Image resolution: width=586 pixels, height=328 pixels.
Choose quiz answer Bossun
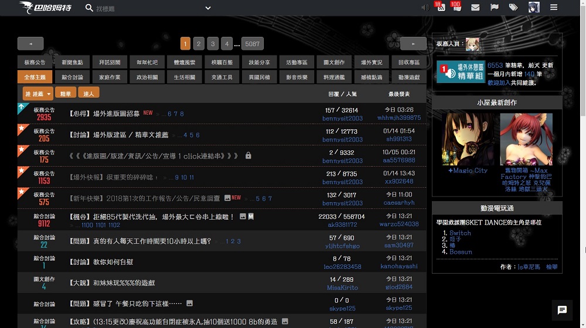click(x=461, y=252)
